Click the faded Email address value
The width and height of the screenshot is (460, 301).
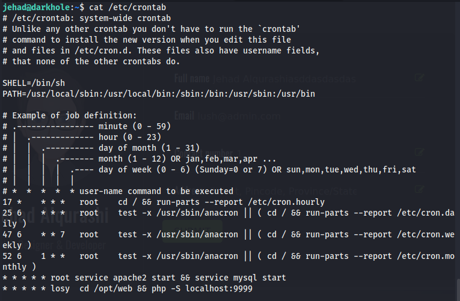click(x=239, y=117)
